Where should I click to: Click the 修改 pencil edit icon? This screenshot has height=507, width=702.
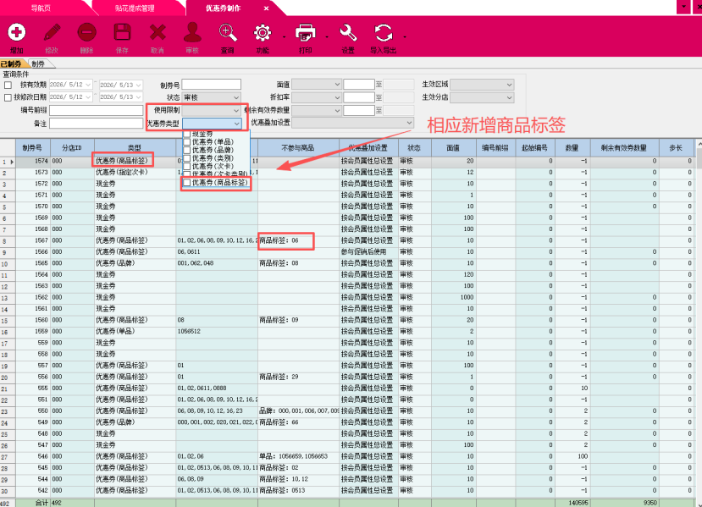coord(52,33)
